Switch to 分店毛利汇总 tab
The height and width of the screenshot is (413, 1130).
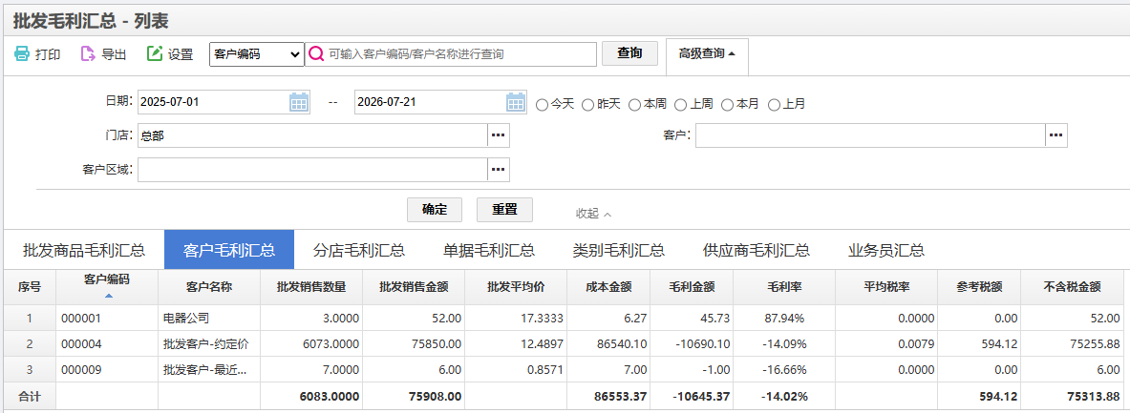359,251
